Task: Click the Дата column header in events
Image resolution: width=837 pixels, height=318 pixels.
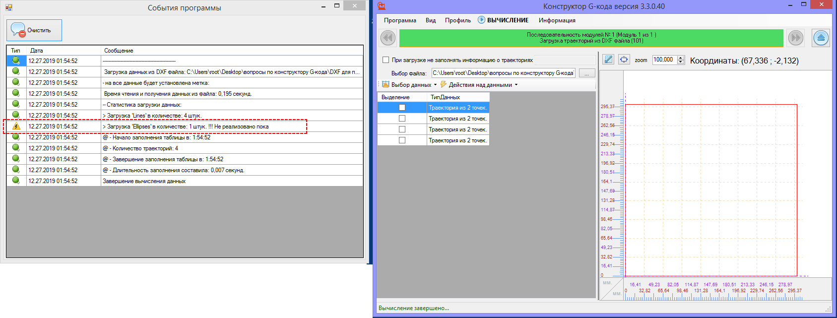Action: [x=64, y=51]
